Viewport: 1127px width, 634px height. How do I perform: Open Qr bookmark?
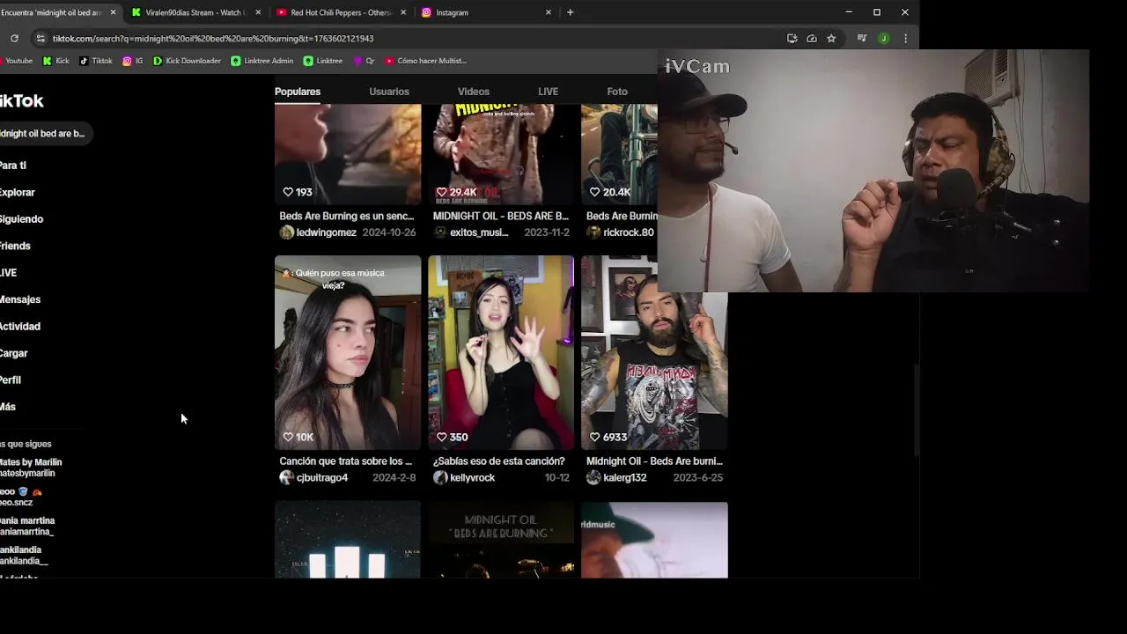(x=365, y=61)
